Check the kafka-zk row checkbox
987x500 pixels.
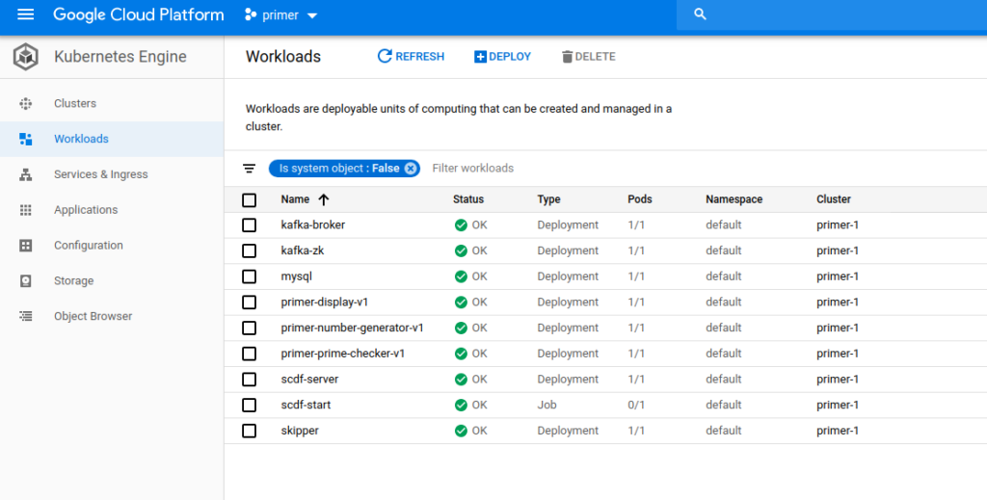[x=250, y=250]
